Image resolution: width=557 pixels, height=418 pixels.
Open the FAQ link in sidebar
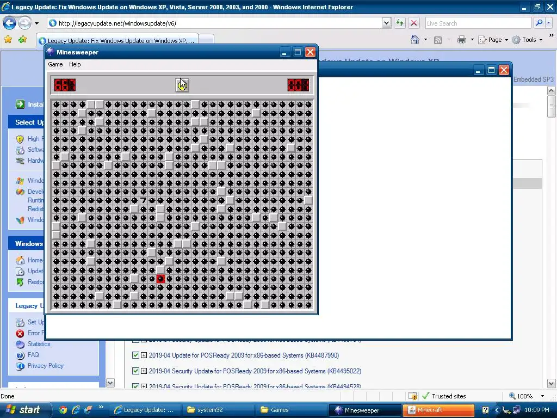coord(33,355)
